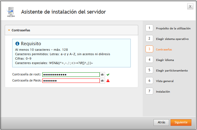The image size is (197, 130).
Task: Go to step 1 number box
Action: 149,28
